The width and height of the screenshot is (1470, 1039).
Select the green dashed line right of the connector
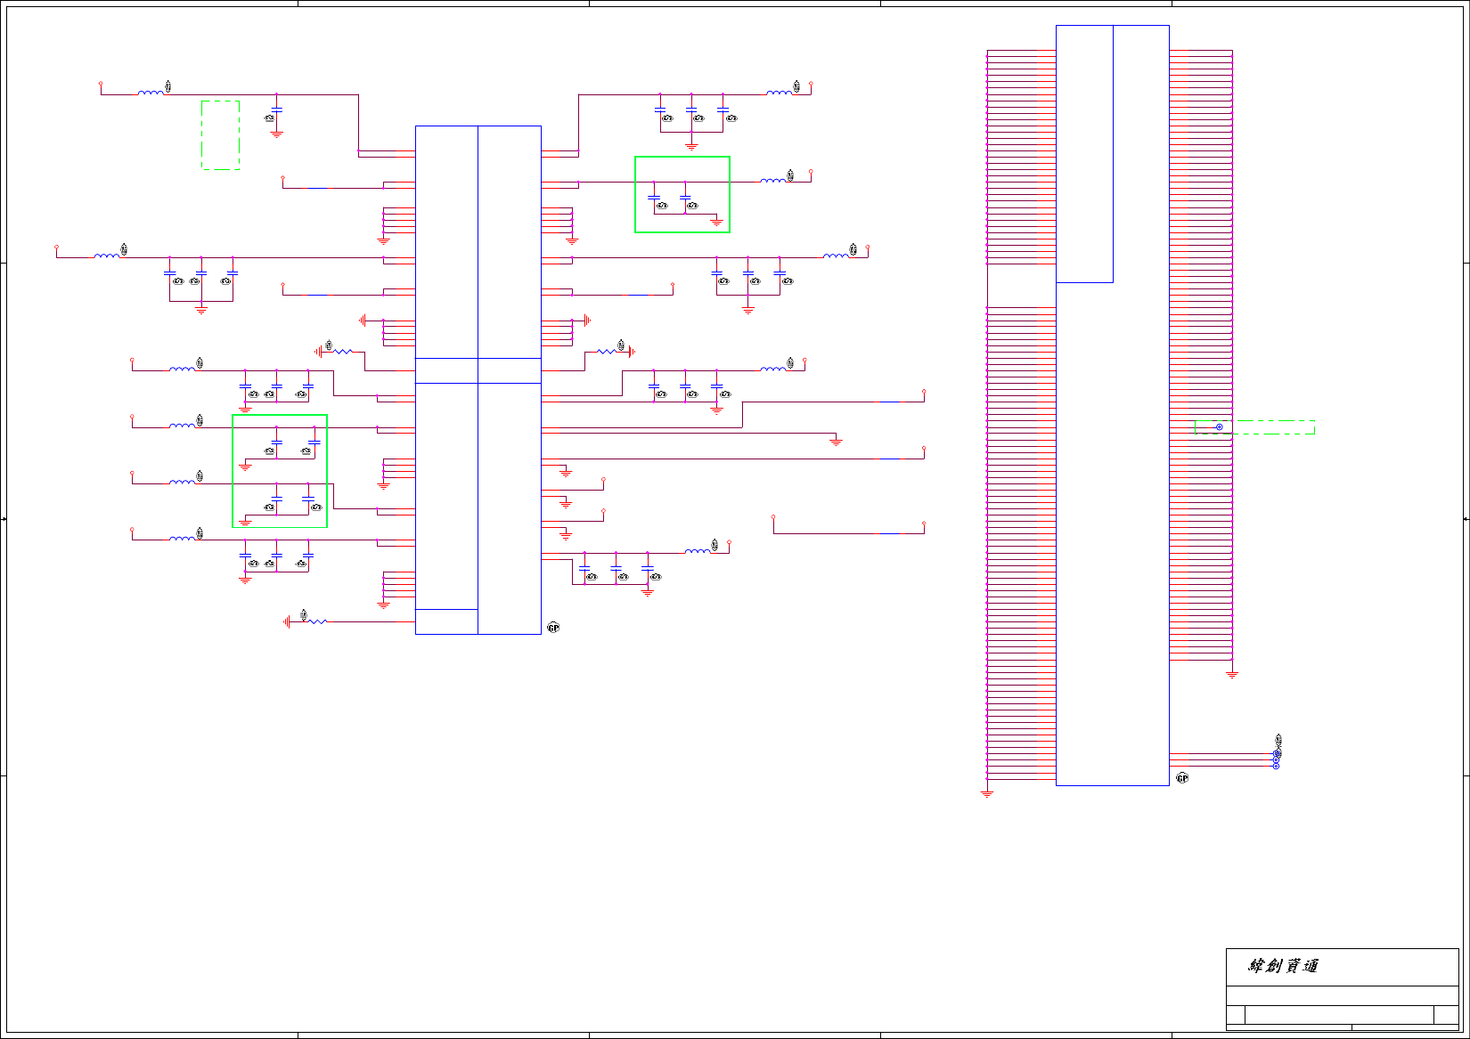[1255, 421]
